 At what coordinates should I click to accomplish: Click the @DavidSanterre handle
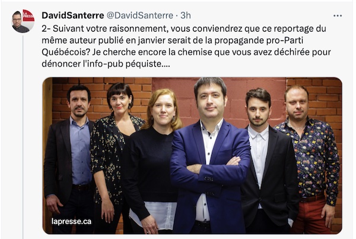tap(139, 15)
